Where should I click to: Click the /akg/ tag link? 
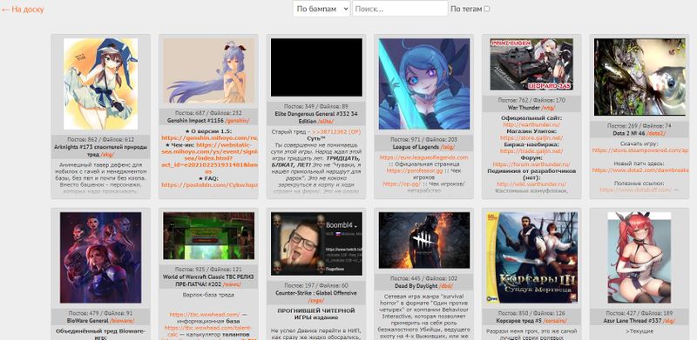click(x=107, y=155)
